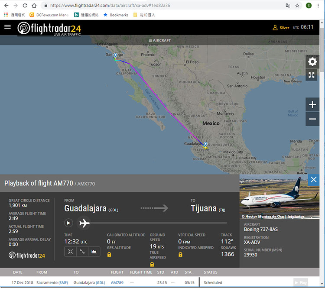
Task: Toggle the altitude graph icon
Action: (94, 252)
